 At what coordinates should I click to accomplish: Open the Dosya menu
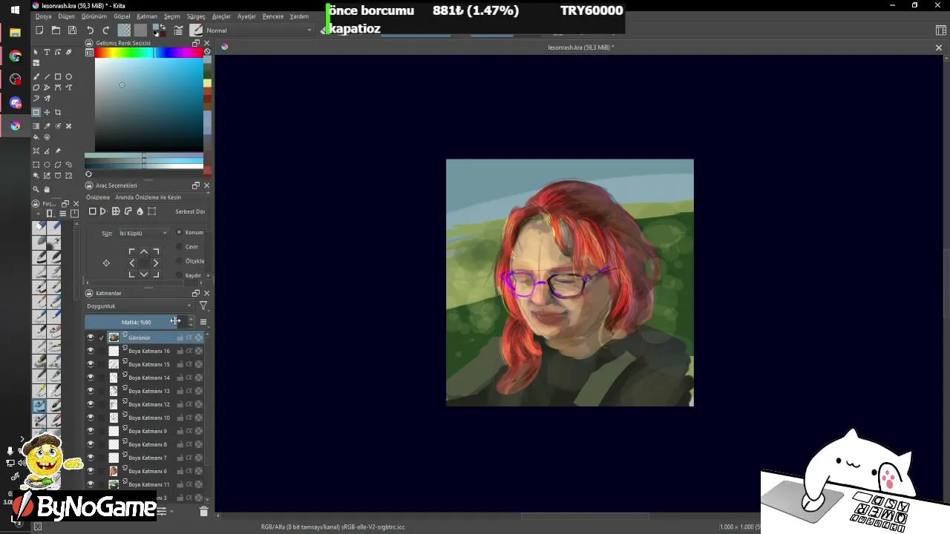[x=43, y=16]
